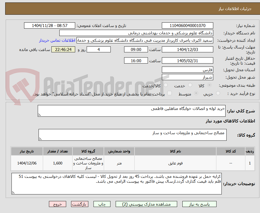This screenshot has width=260, height=213.
Task: Open مشاهده مدارک پیوستی (2) attachments
Action: point(146,204)
